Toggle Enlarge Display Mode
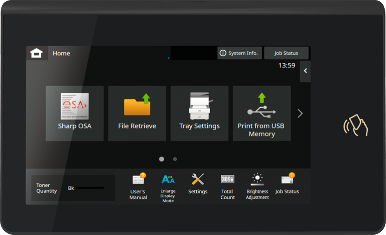 pos(168,188)
